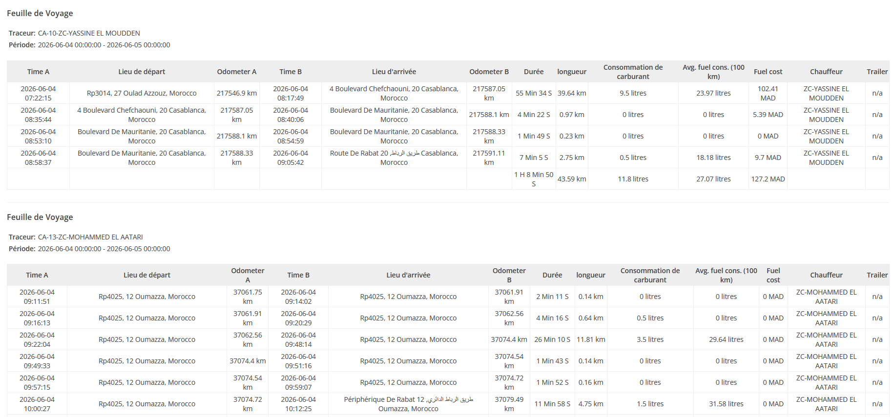The image size is (896, 417).
Task: Select tracer name 'CA-10-ZC-YASSINE EL MOUDDEN'
Action: 89,33
